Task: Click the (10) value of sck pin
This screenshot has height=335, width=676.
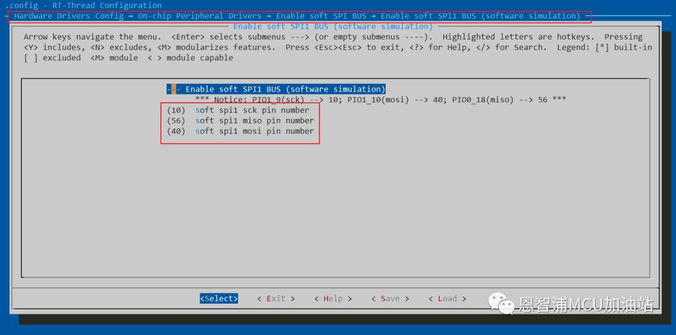Action: point(176,110)
